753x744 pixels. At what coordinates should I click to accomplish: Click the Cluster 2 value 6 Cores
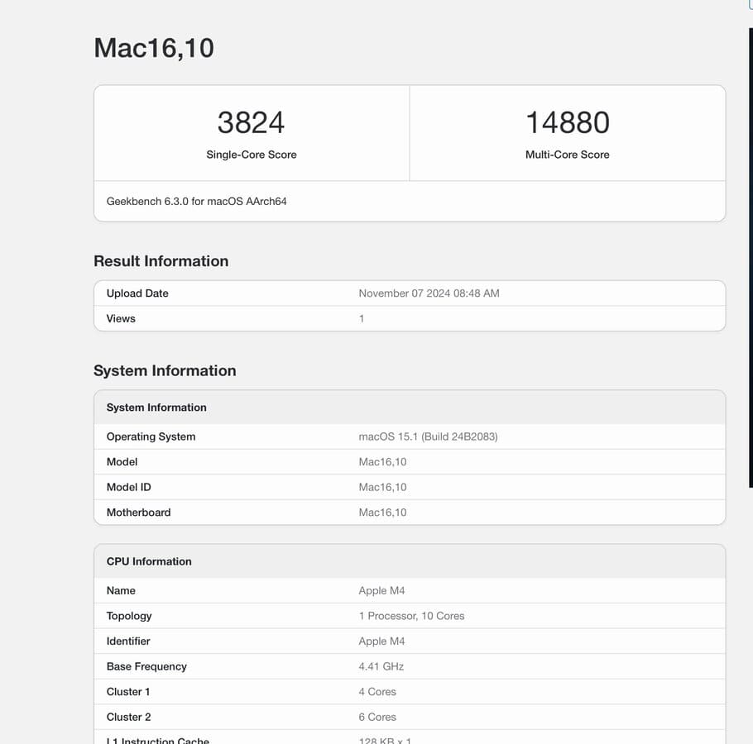pos(377,717)
